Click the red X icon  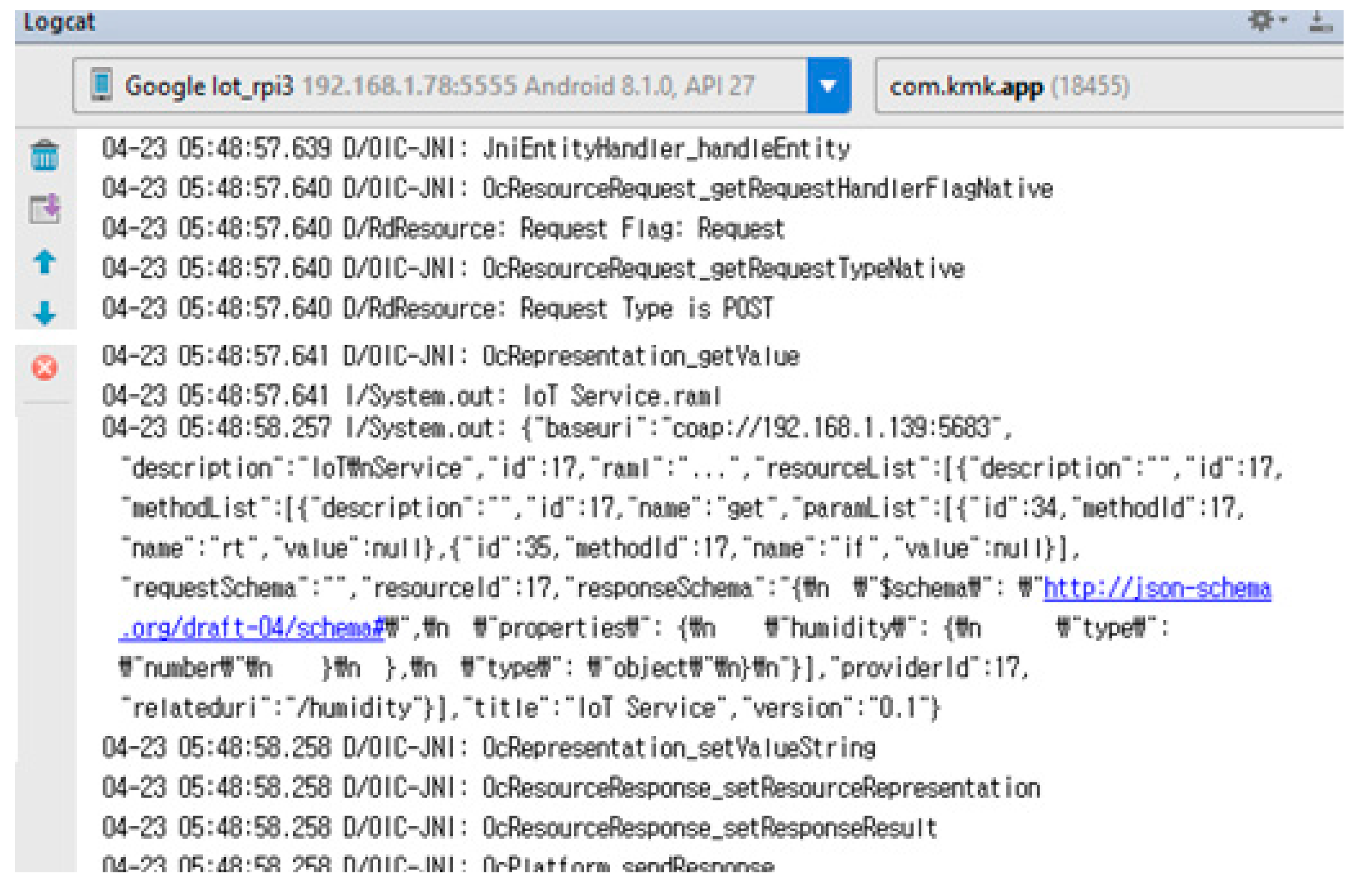click(44, 367)
